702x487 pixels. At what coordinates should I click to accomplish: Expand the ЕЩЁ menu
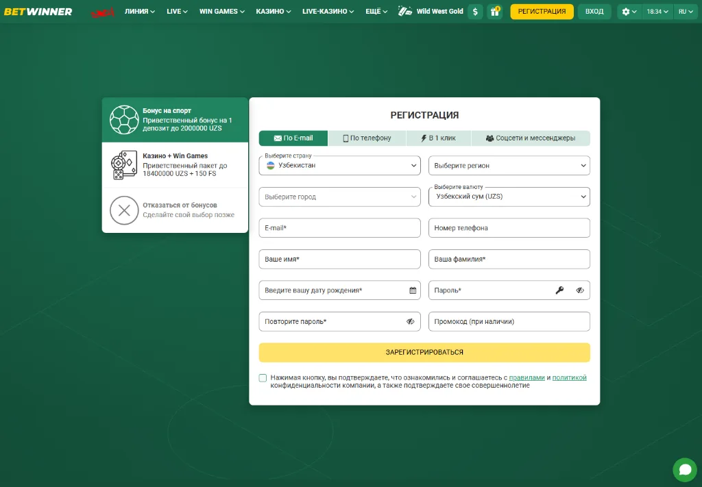pos(376,12)
